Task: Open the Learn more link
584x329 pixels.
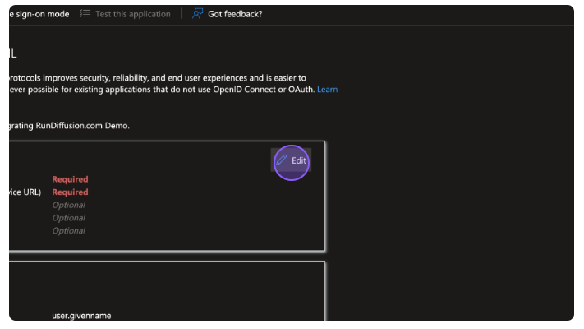Action: (x=327, y=89)
